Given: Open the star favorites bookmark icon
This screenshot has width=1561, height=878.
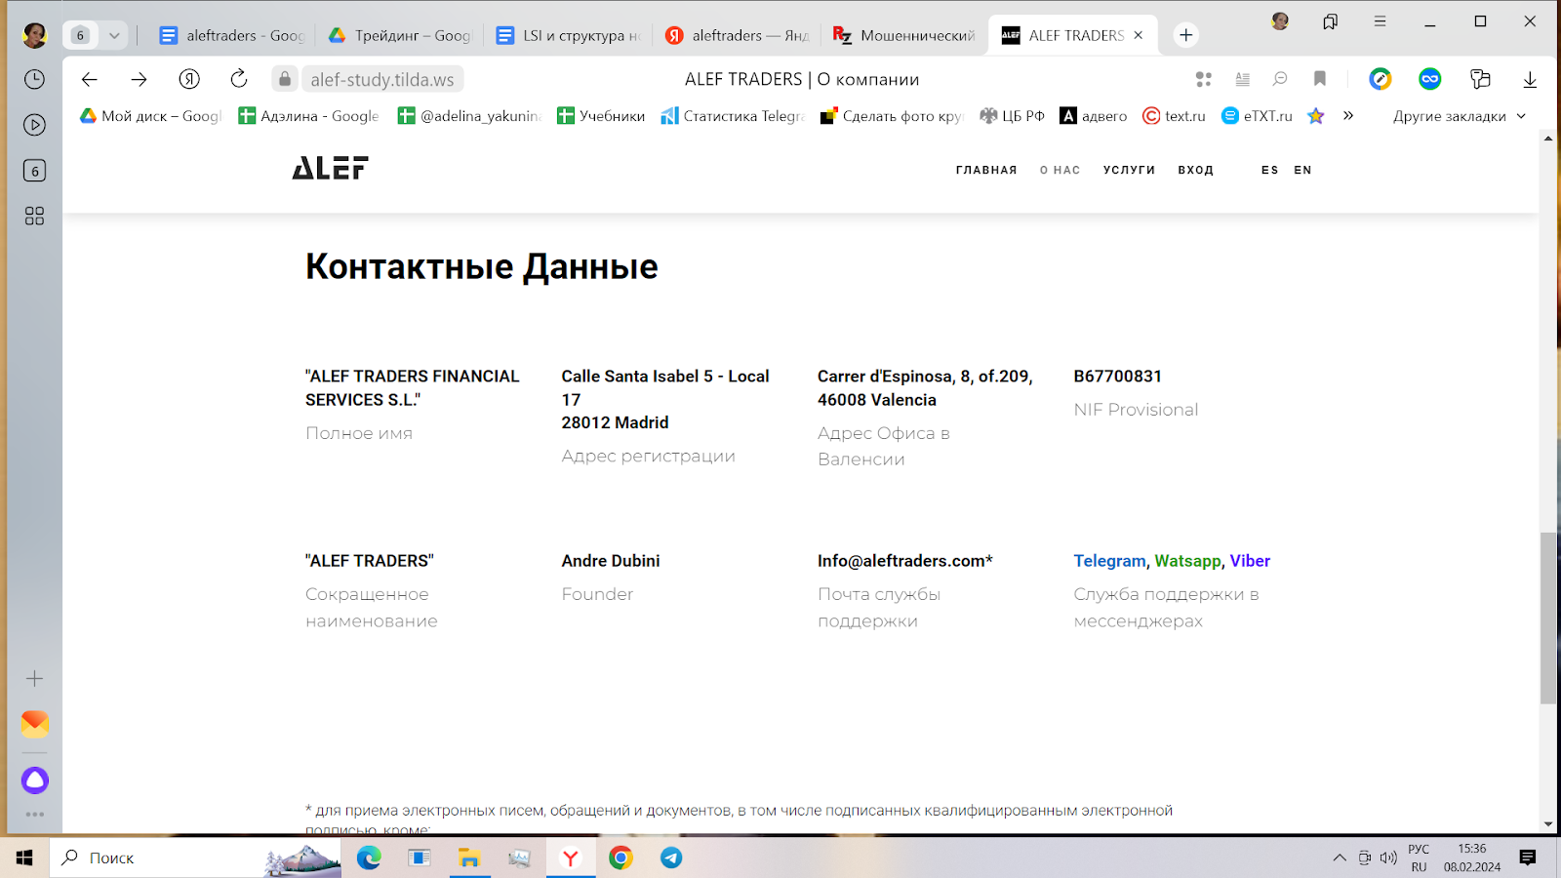Looking at the screenshot, I should tap(1316, 116).
